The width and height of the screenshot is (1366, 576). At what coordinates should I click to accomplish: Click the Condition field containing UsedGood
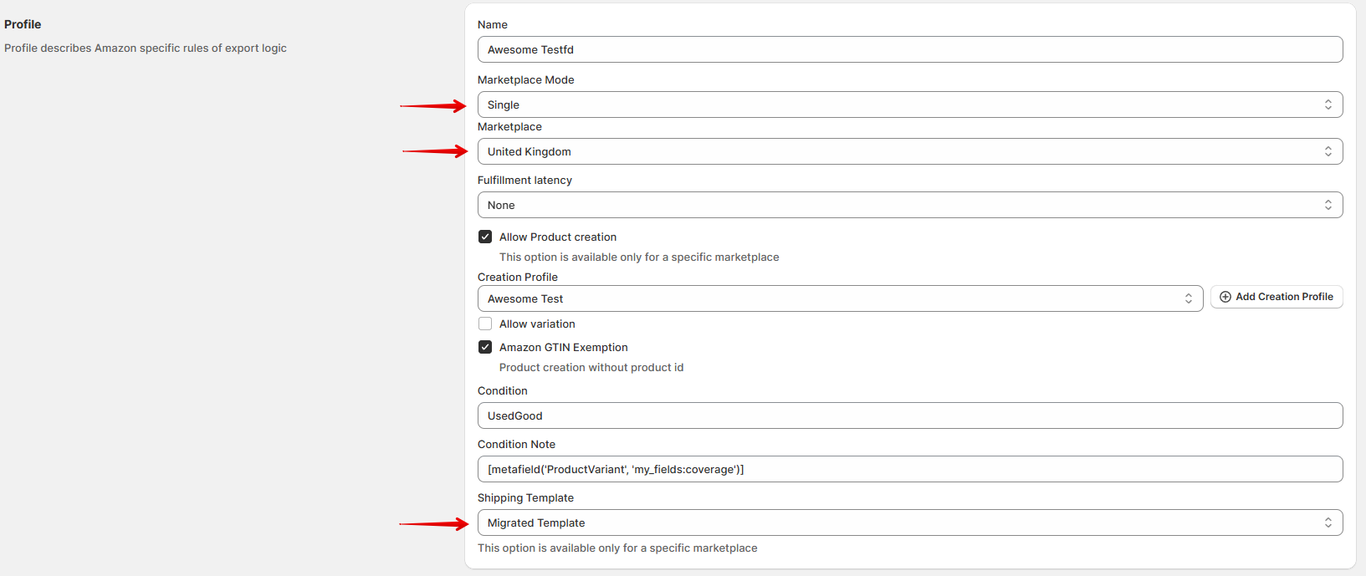coord(910,415)
